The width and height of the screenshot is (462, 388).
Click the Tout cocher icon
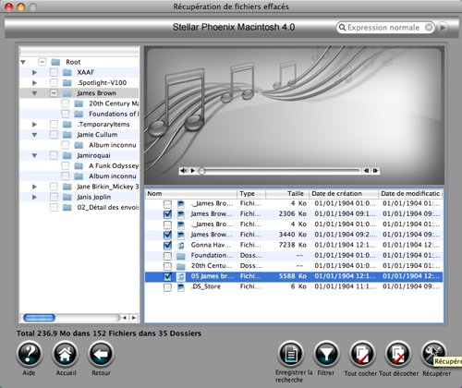tap(362, 354)
